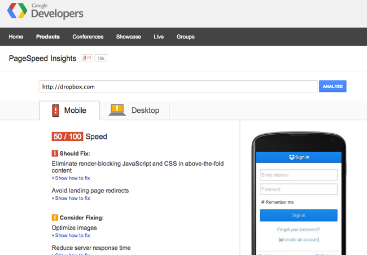Click the Google Developers logo
Viewport: 367px width, 255px height.
click(x=45, y=11)
